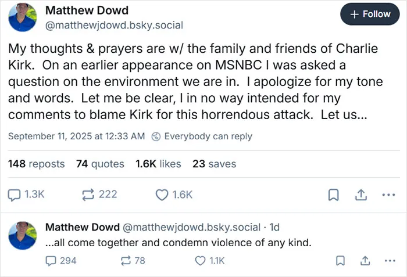Open the @matthewjdowd.bsky.social handle in reply
The height and width of the screenshot is (277, 407).
(x=191, y=227)
